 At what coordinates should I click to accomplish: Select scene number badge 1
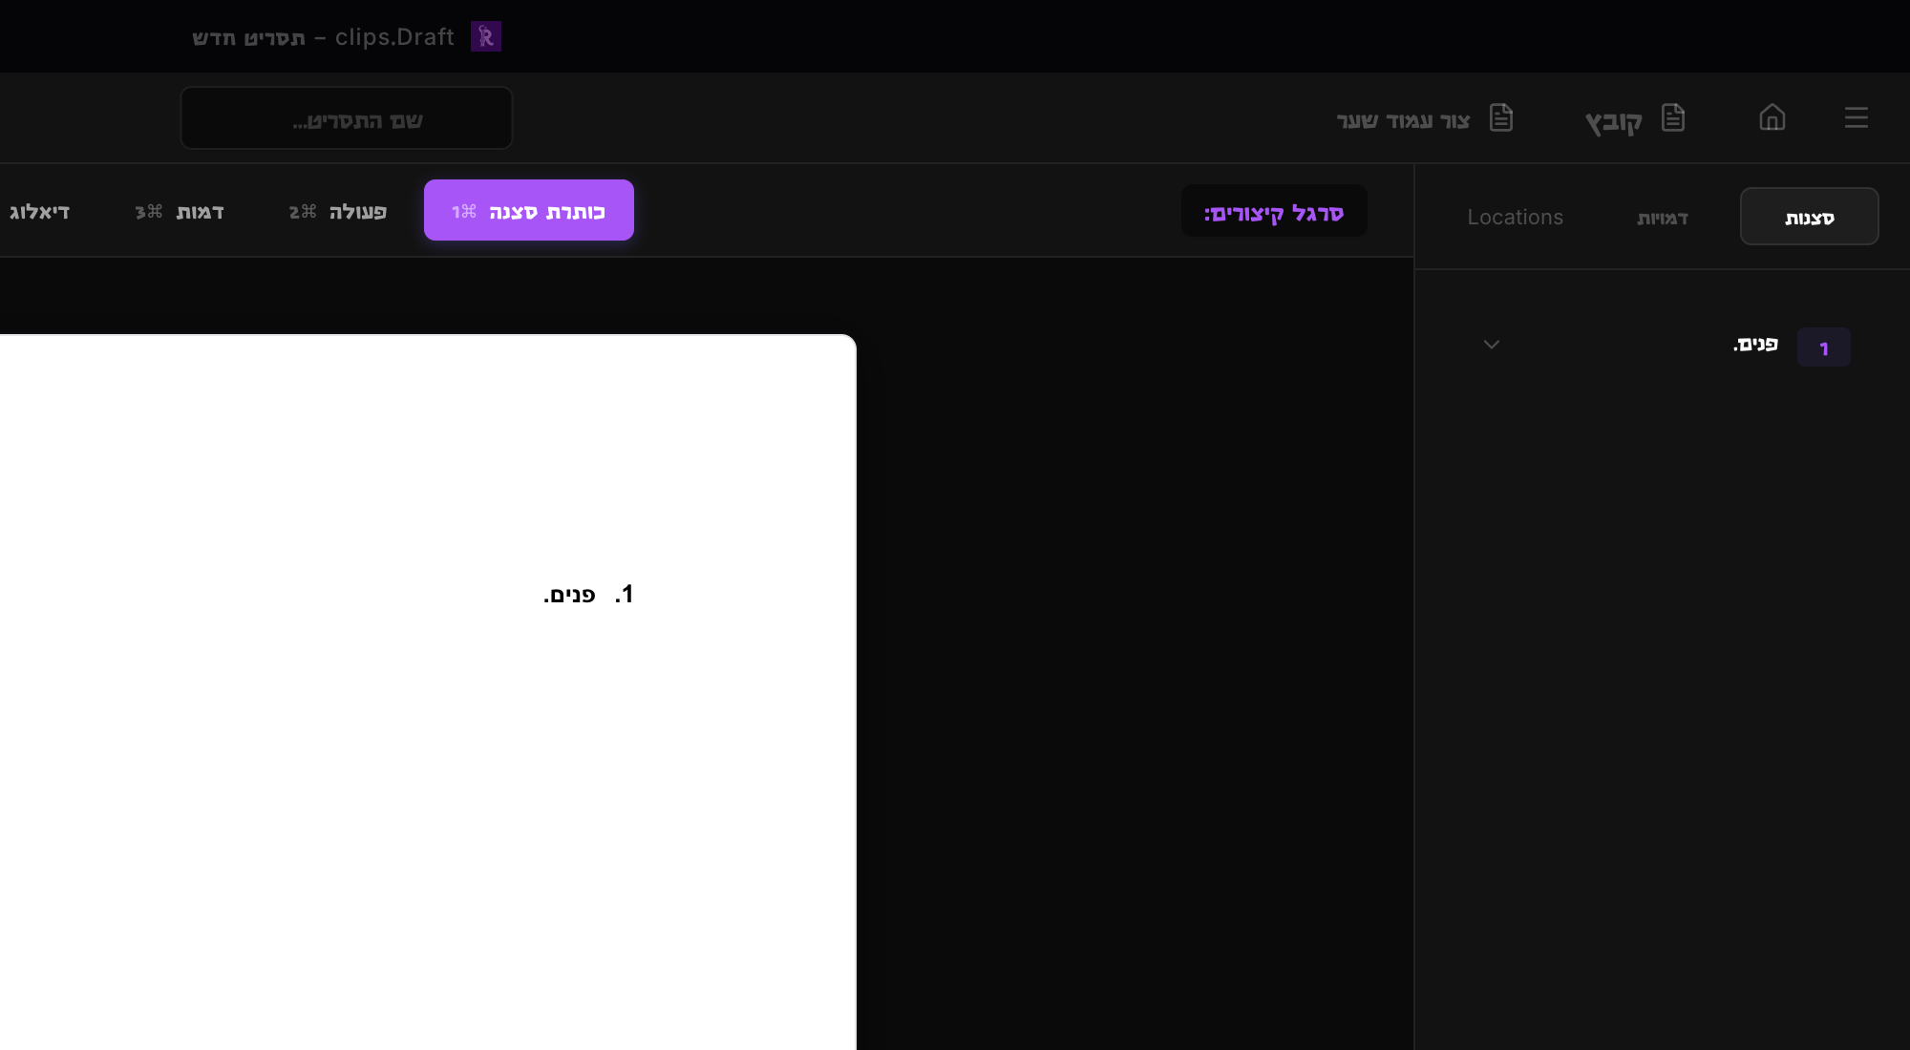pyautogui.click(x=1823, y=347)
